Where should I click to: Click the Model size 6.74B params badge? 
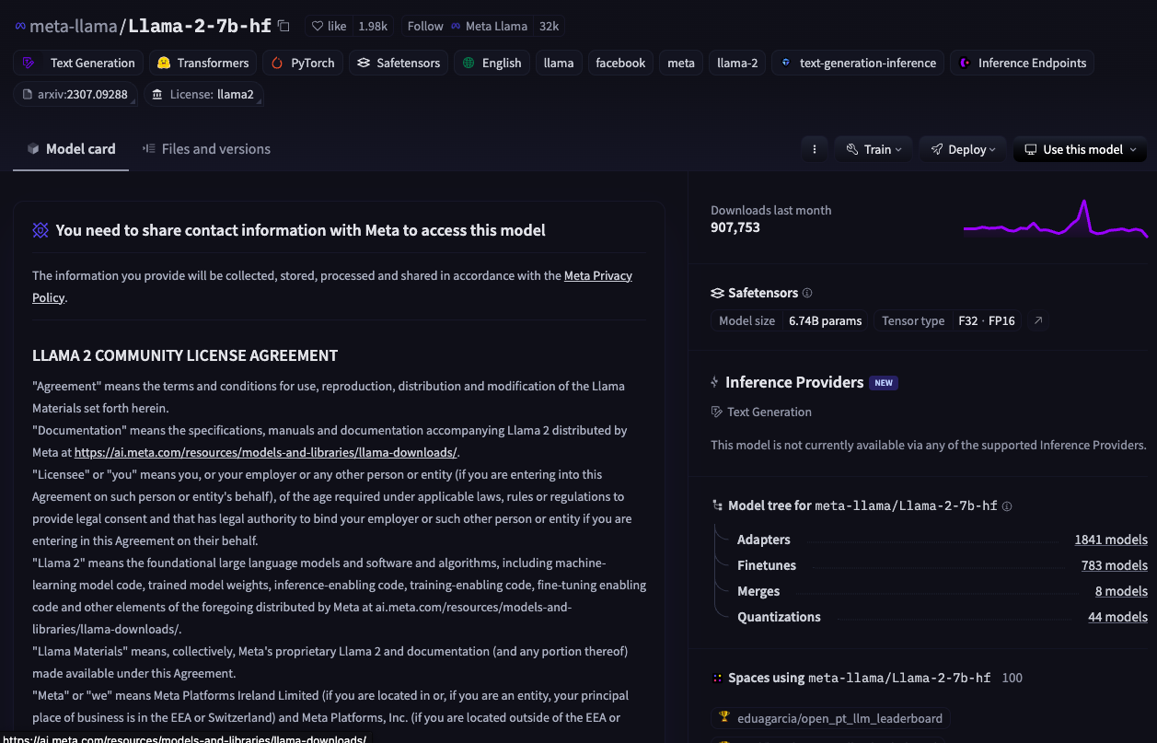click(789, 320)
